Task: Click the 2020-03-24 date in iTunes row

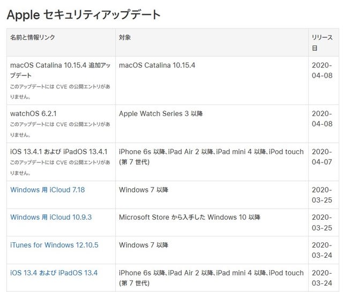Action: coord(322,250)
